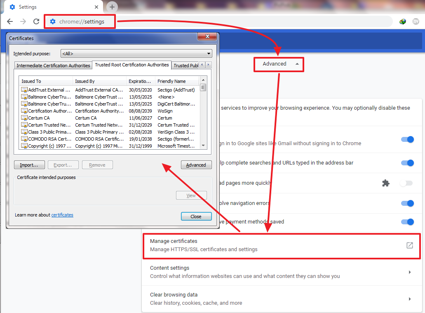Click certificate icon for AddTrust External
425x313 pixels.
coord(24,90)
